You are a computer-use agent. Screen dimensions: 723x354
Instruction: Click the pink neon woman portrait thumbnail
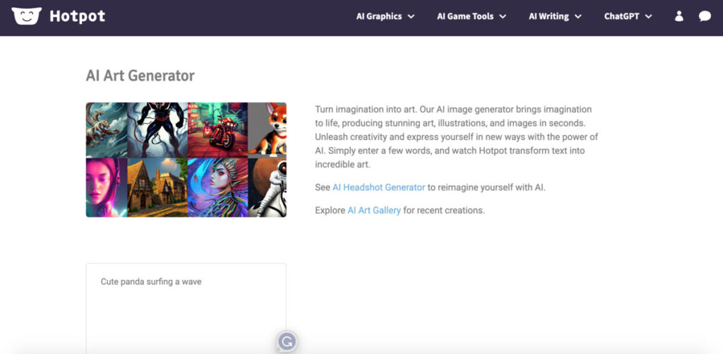pos(106,187)
